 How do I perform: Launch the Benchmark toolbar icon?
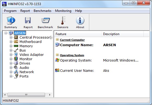[46, 20]
